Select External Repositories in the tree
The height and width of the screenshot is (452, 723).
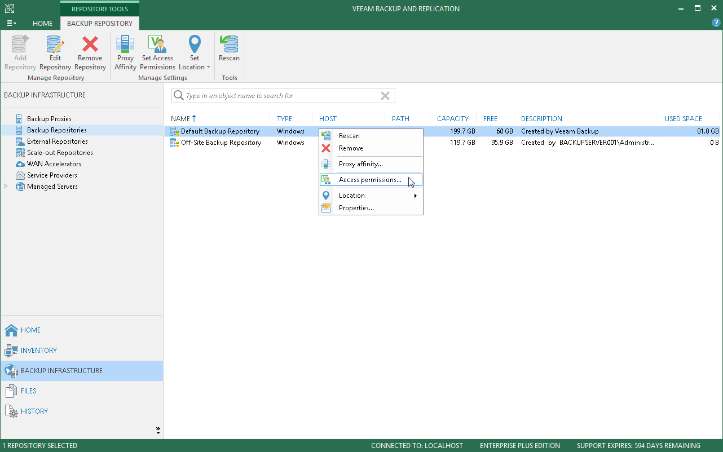pyautogui.click(x=58, y=141)
